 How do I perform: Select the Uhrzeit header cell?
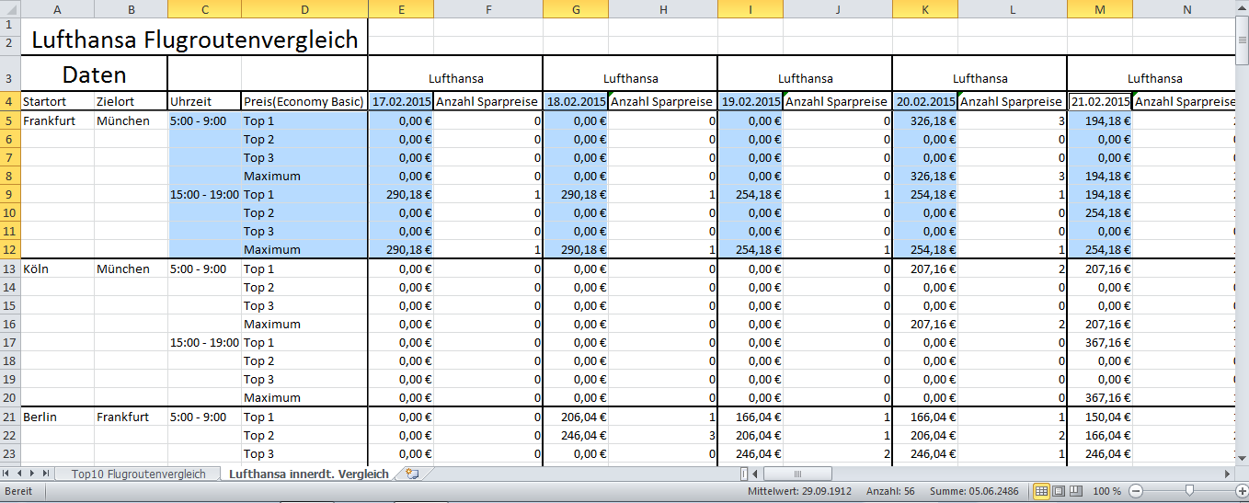204,102
